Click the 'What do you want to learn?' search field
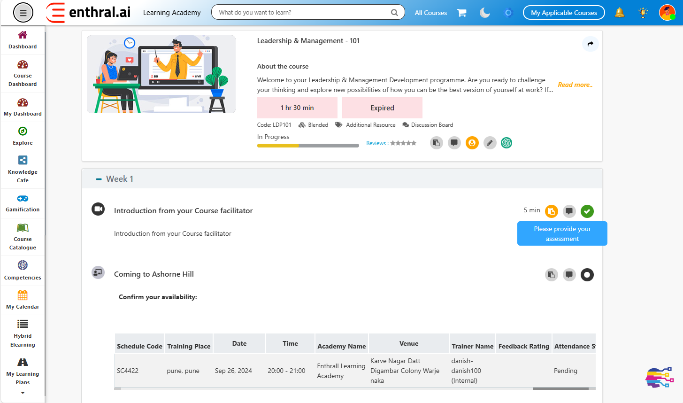683x403 pixels. tap(300, 13)
